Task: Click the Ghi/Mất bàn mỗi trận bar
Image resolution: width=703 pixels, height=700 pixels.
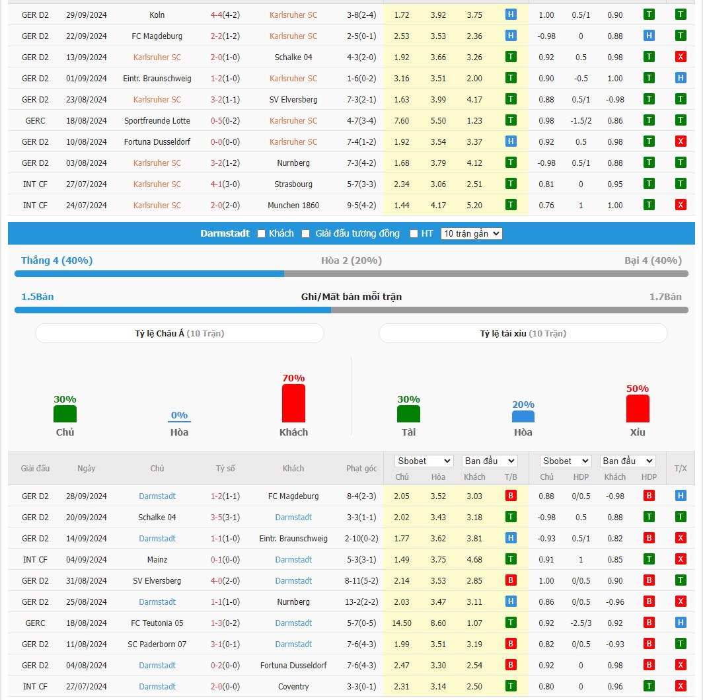Action: (x=351, y=310)
